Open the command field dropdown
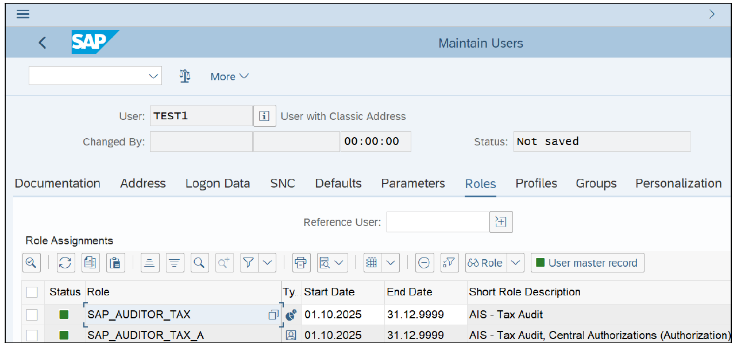 pos(153,76)
